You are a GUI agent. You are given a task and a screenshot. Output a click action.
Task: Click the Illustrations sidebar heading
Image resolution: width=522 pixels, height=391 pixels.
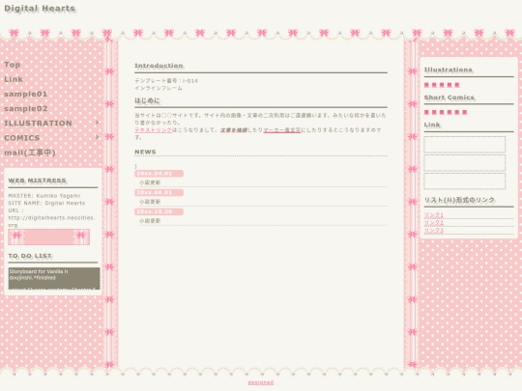(449, 70)
